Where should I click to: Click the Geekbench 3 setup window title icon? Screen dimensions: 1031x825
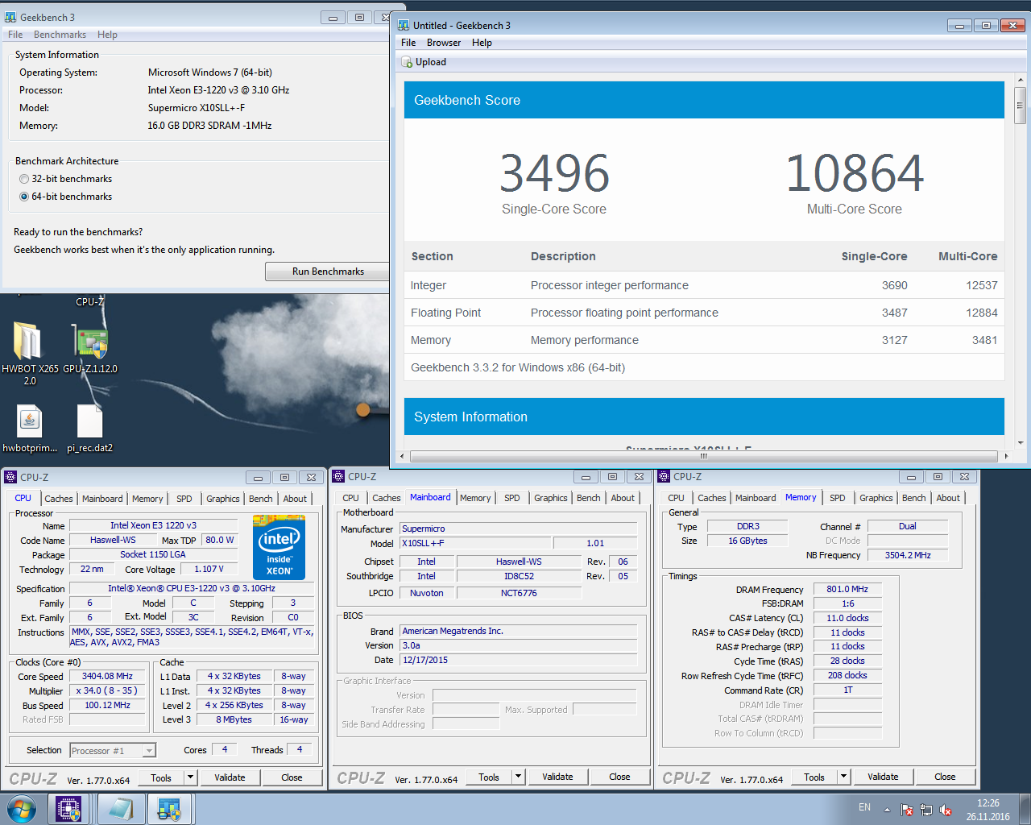[10, 17]
